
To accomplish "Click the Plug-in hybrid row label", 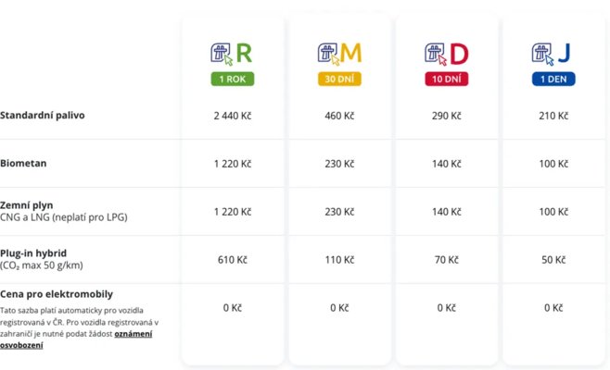I will tap(35, 253).
